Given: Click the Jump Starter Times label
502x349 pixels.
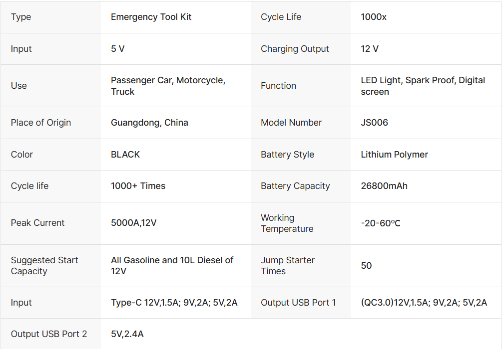Looking at the screenshot, I should [x=288, y=266].
